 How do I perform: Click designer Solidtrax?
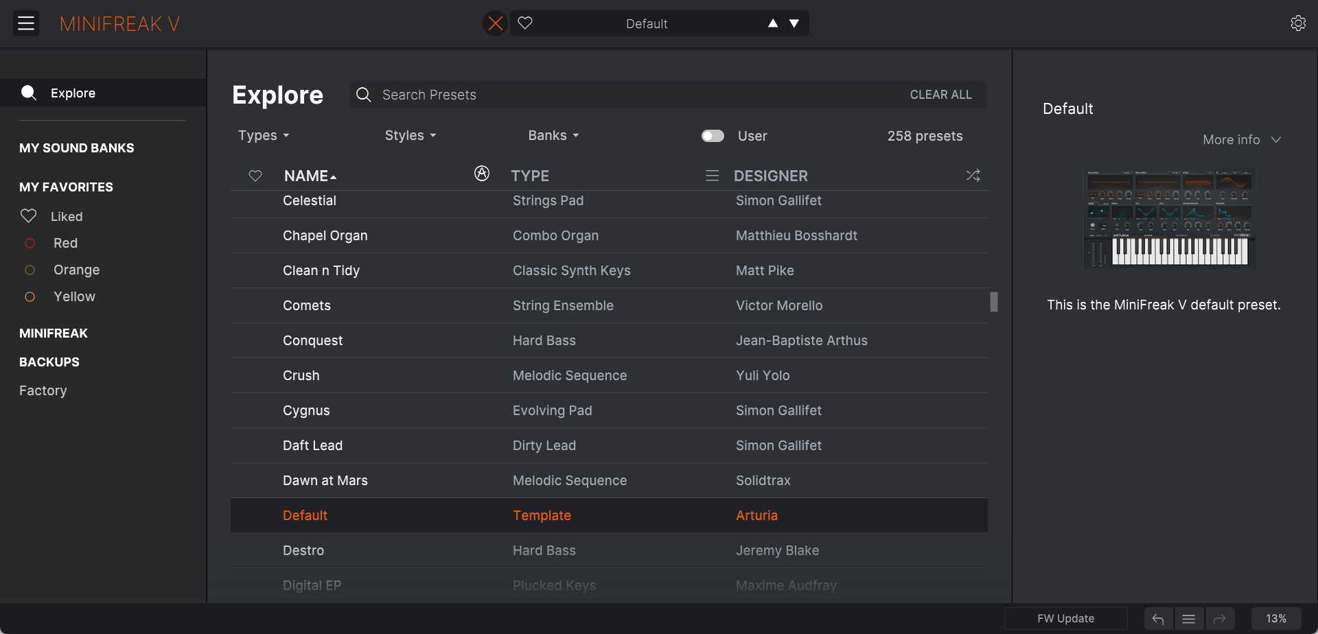click(763, 480)
